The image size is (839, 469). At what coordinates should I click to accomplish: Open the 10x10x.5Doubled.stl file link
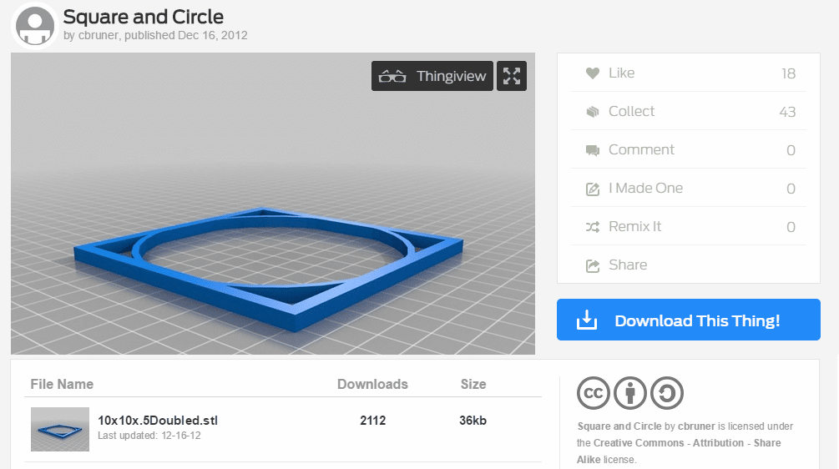[158, 421]
